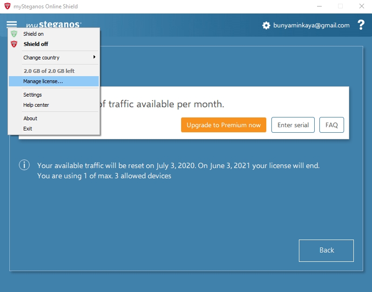Go Back using the Back button
This screenshot has height=292, width=372.
326,250
